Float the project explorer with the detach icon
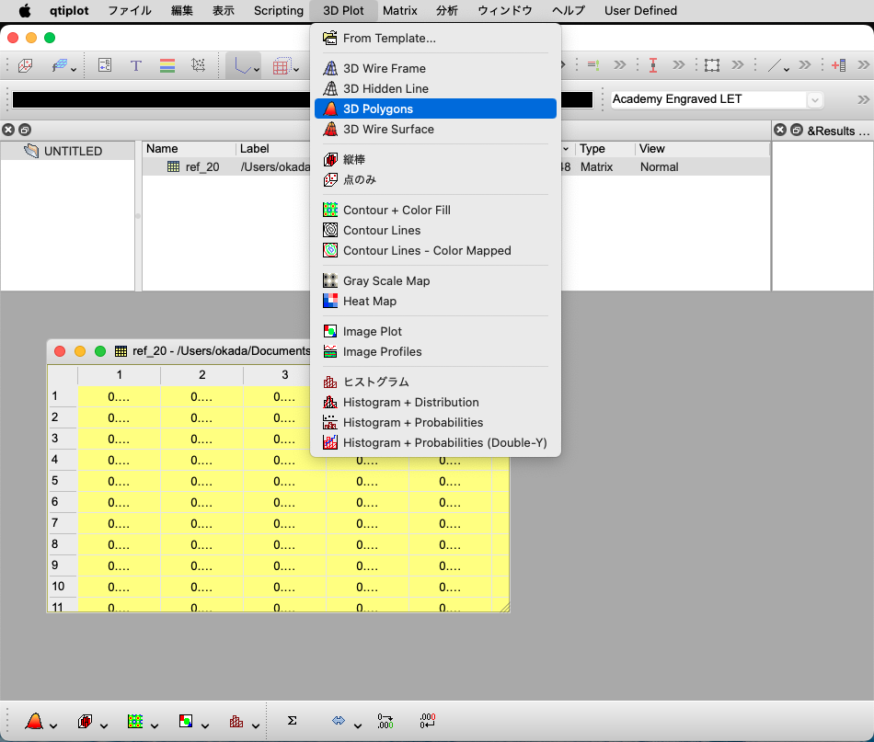 tap(25, 130)
